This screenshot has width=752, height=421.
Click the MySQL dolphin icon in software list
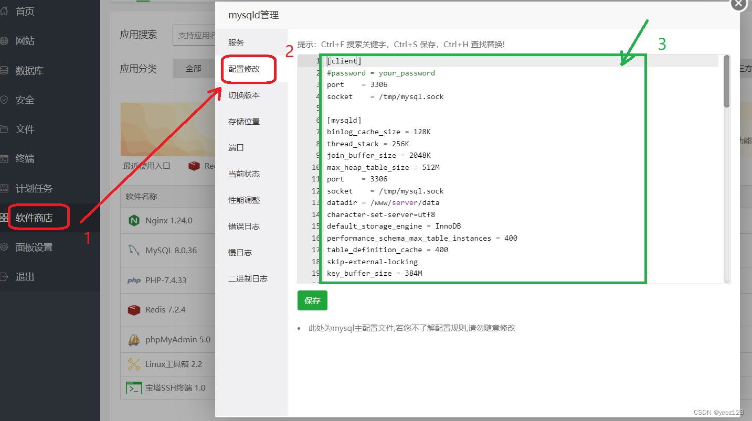[134, 250]
